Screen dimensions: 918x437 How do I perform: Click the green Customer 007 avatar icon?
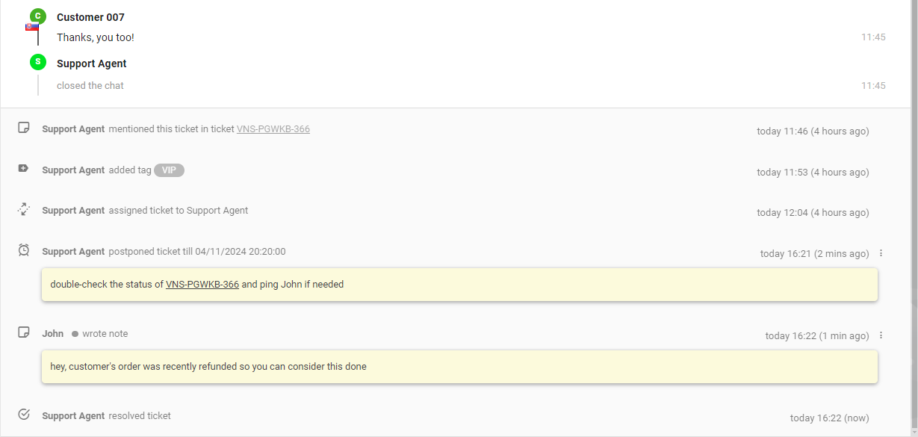click(38, 16)
